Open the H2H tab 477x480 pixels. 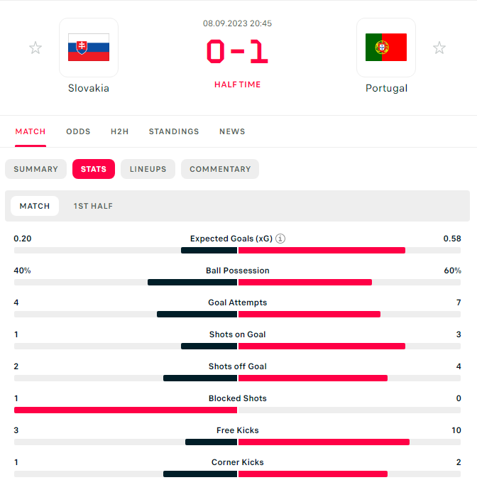pos(120,131)
